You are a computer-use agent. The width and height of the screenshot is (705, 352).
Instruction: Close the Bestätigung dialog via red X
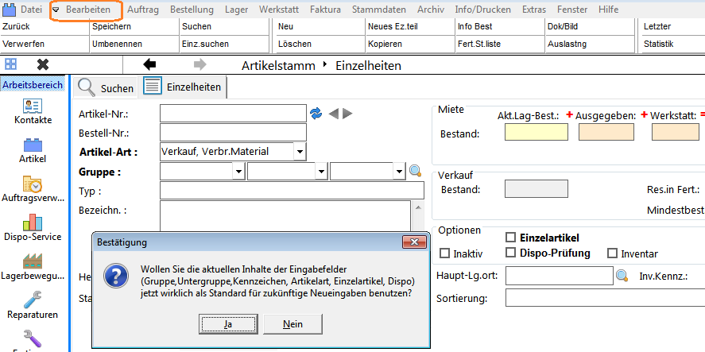pos(415,242)
